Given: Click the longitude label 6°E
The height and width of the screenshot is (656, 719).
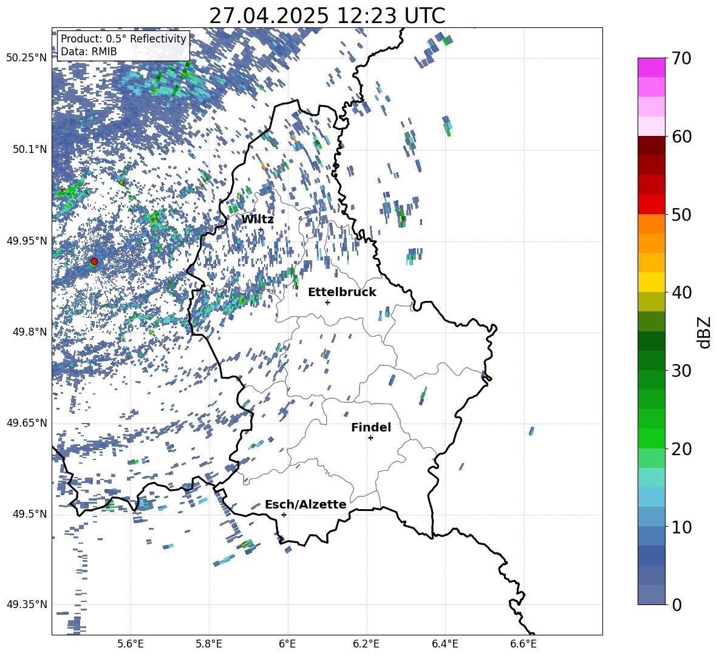Looking at the screenshot, I should tap(287, 644).
